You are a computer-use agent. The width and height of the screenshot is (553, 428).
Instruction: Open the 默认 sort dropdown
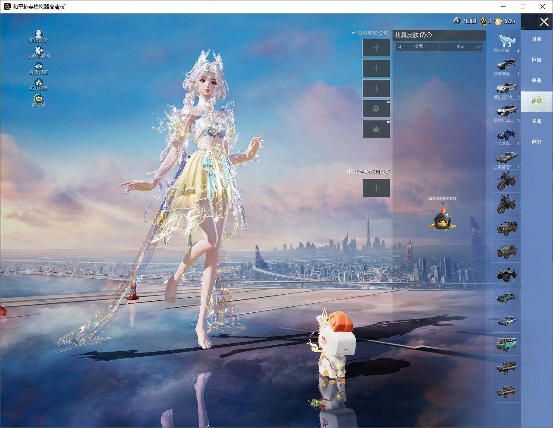(461, 47)
